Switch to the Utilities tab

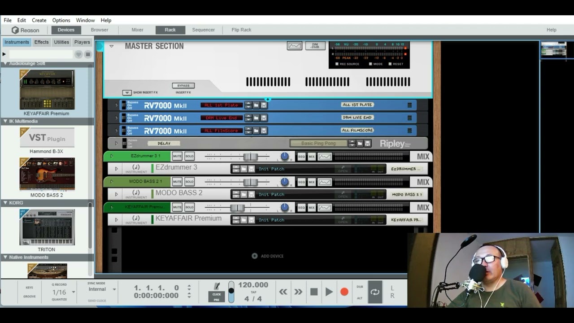[61, 42]
